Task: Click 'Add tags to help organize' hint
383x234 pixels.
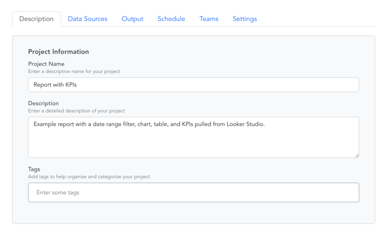Action: 89,177
